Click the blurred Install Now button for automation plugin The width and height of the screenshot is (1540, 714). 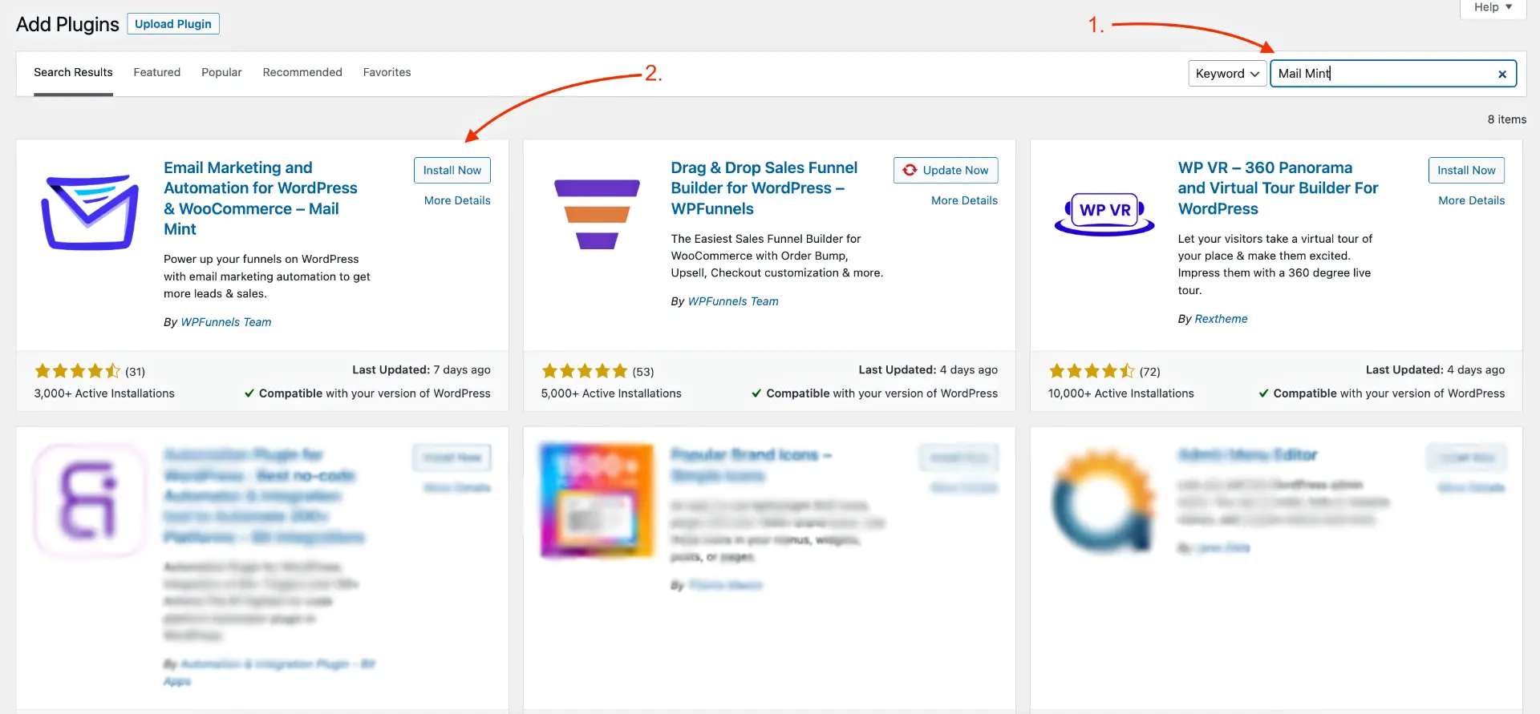point(452,458)
